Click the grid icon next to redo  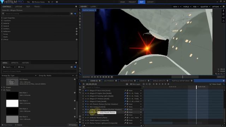point(57,2)
